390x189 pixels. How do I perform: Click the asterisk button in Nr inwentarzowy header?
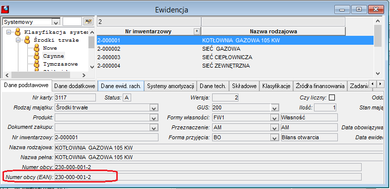(x=197, y=31)
